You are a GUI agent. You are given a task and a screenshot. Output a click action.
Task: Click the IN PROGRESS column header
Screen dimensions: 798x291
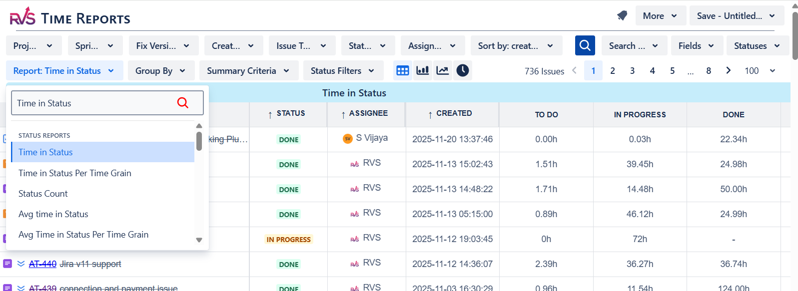coord(640,114)
